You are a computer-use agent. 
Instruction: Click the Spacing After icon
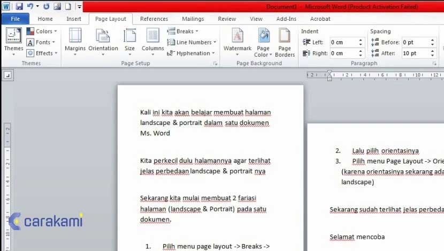click(x=375, y=53)
